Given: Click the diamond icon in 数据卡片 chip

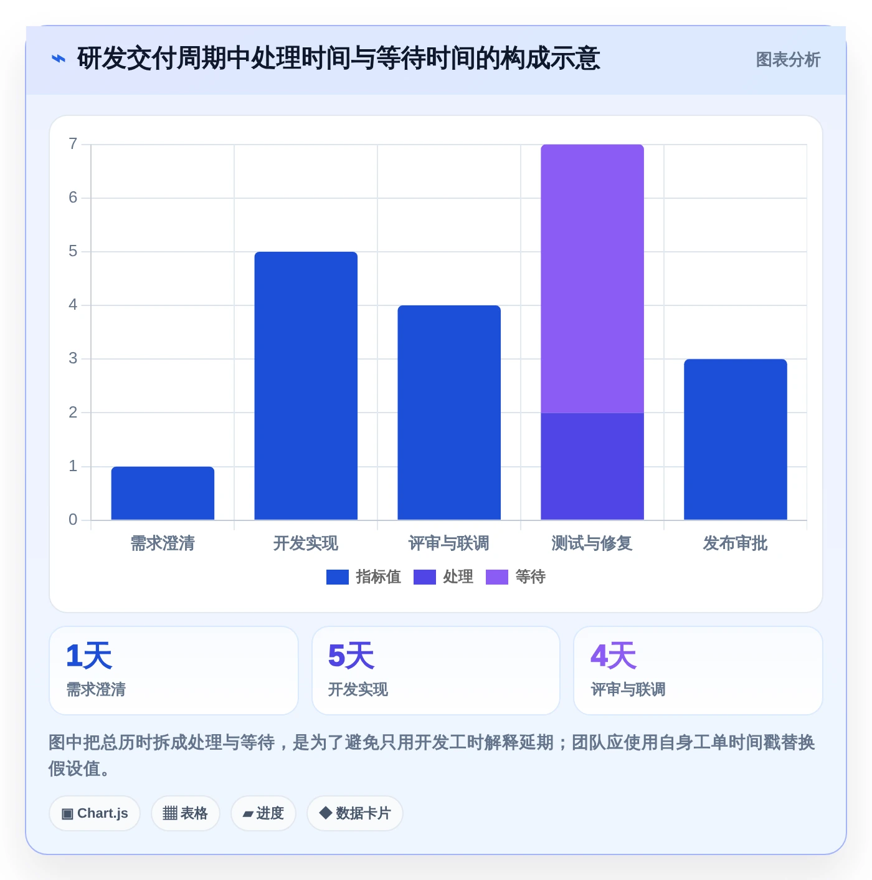Looking at the screenshot, I should click(326, 813).
